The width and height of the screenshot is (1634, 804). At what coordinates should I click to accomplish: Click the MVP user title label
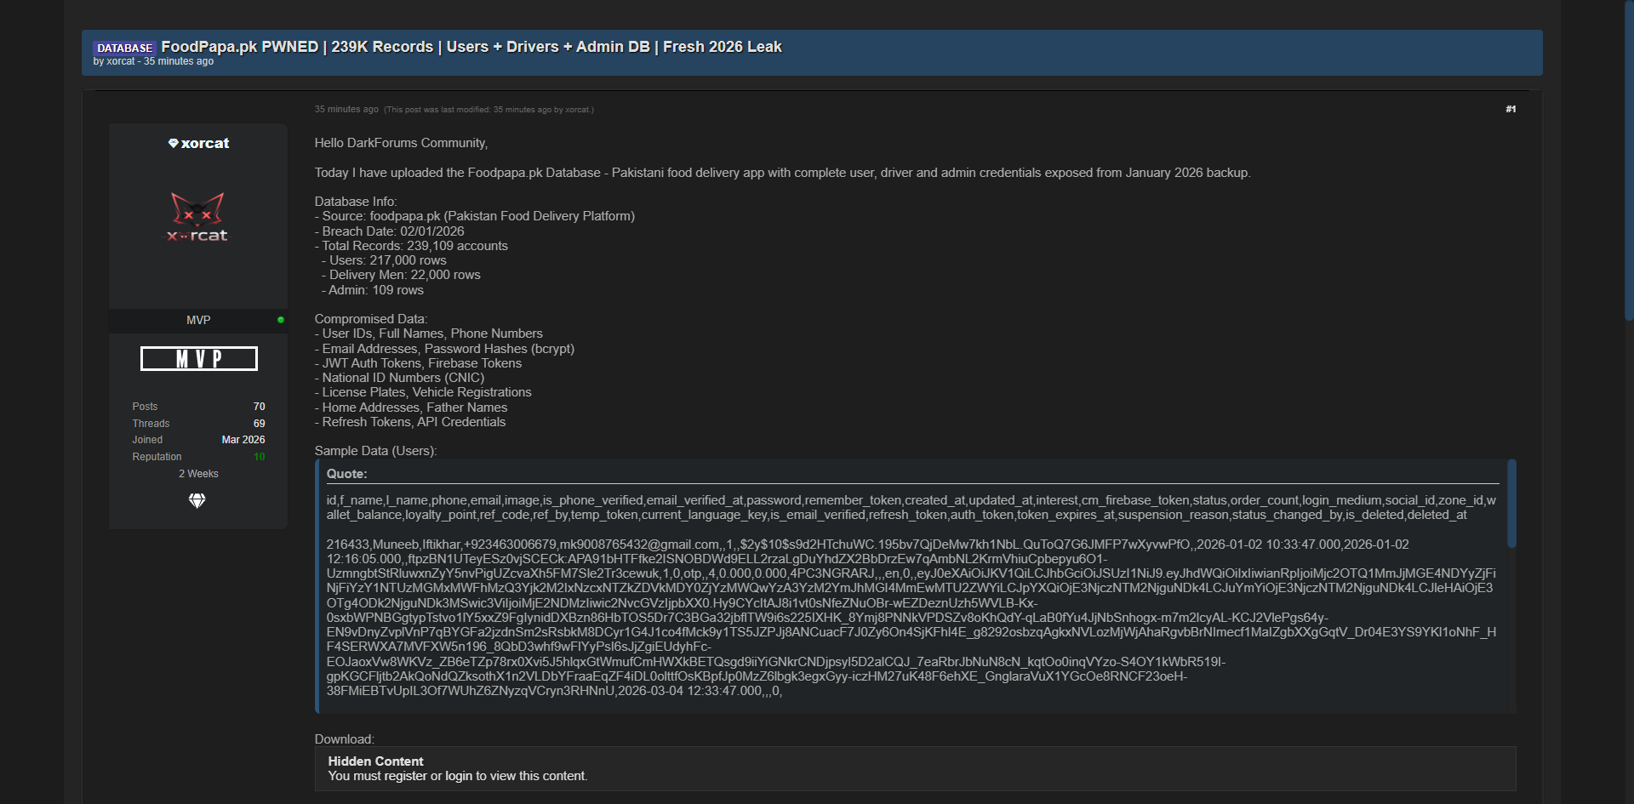coord(198,320)
